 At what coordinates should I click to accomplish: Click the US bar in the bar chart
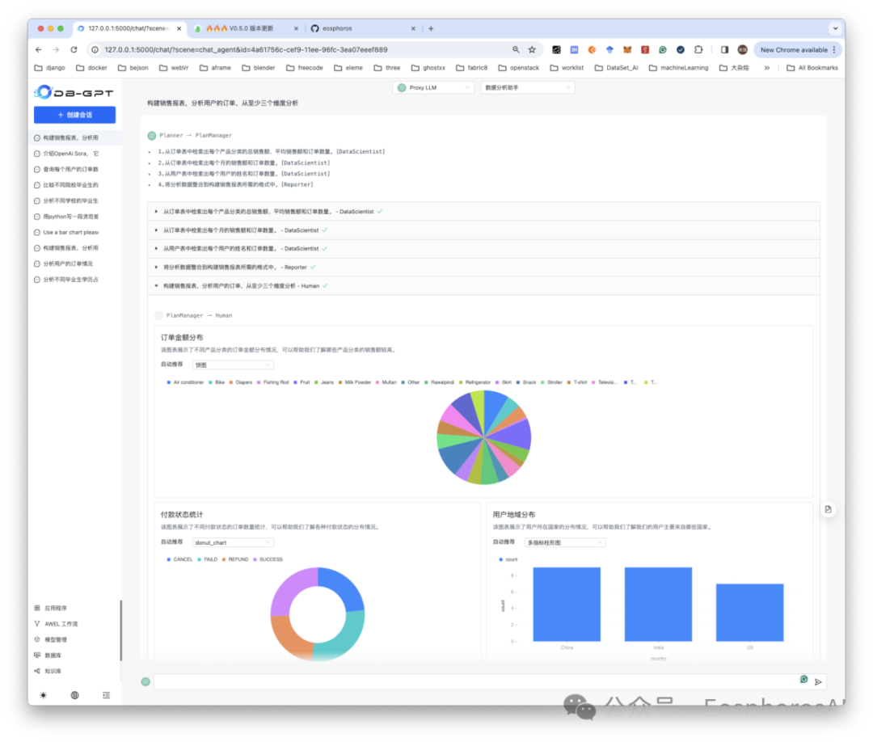coord(749,613)
